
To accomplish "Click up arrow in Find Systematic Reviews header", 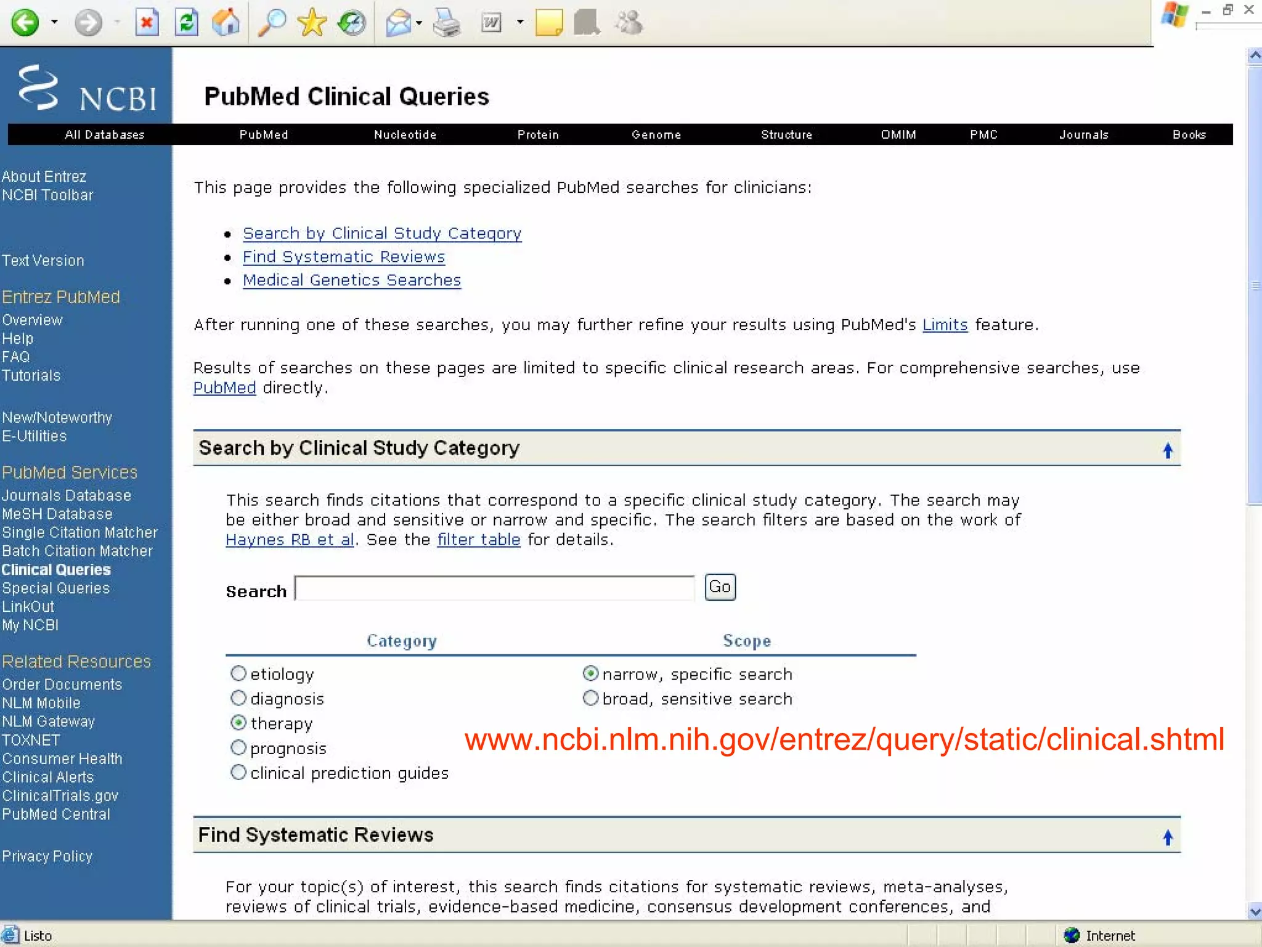I will tap(1168, 838).
